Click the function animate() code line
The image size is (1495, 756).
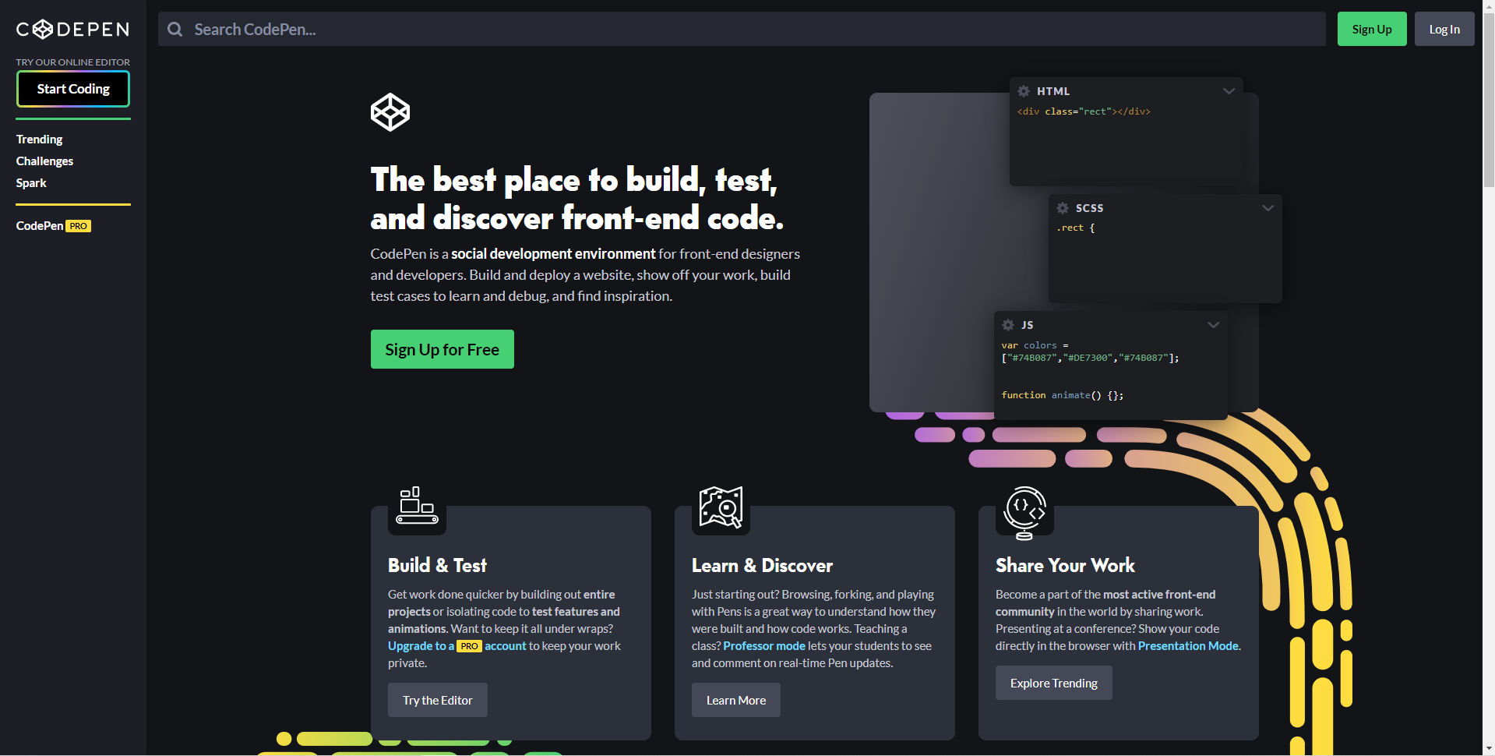click(1062, 395)
